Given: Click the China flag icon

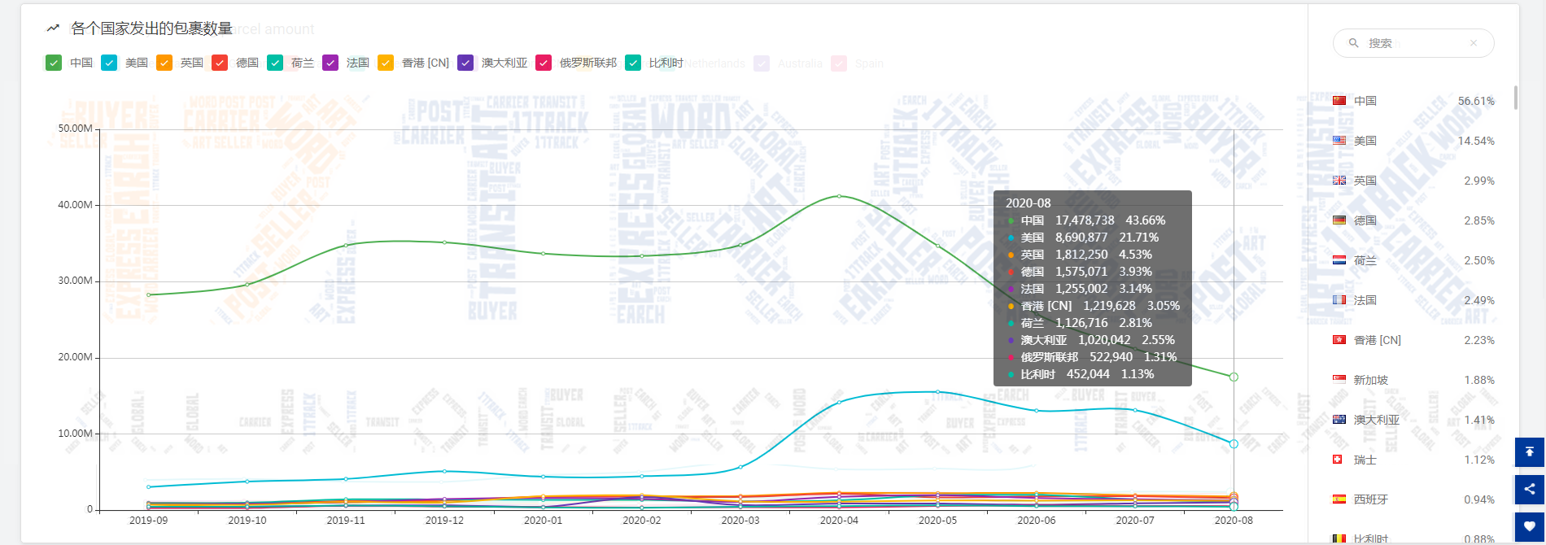Looking at the screenshot, I should pos(1339,101).
